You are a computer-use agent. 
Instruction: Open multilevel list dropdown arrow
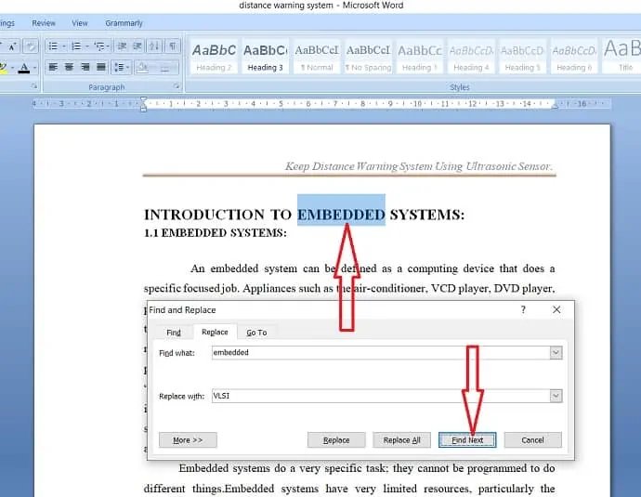pos(108,46)
